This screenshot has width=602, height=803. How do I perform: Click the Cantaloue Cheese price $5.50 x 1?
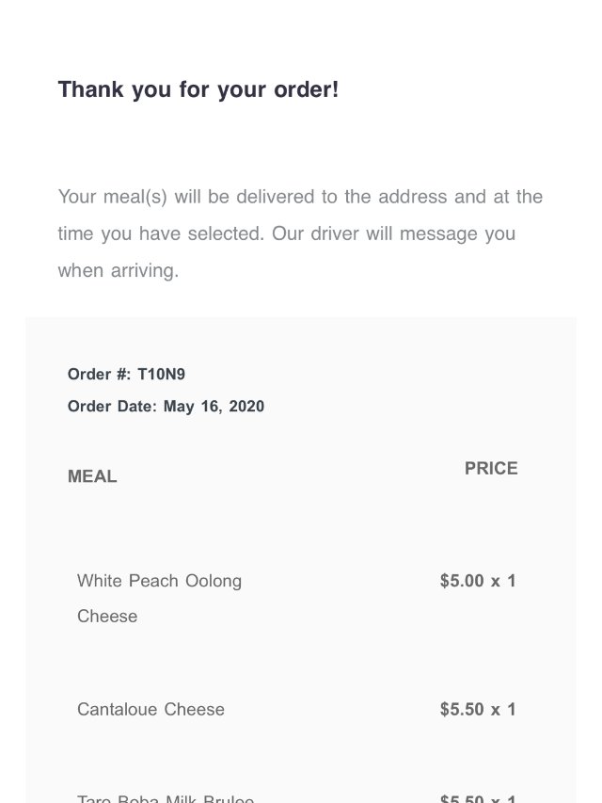click(478, 710)
